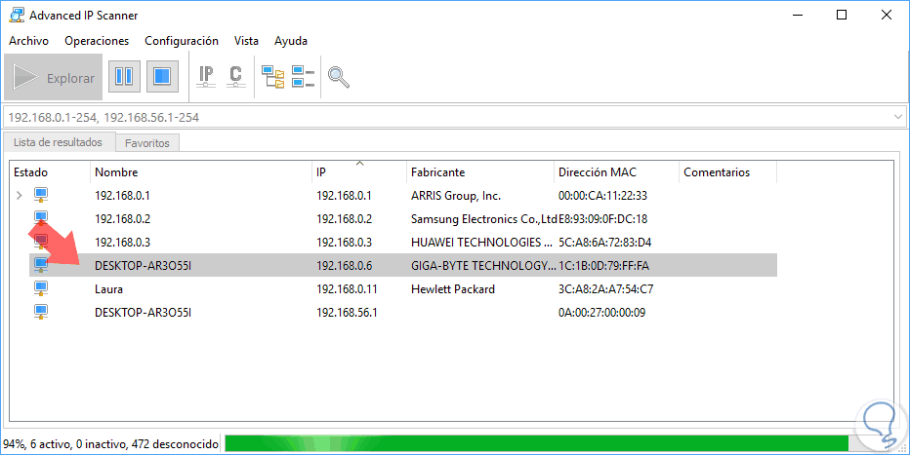Image resolution: width=910 pixels, height=455 pixels.
Task: Sort by the Estado column header
Action: (x=50, y=172)
